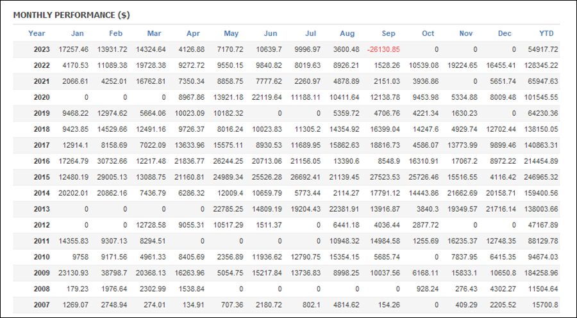
Task: Click the YTD column header
Action: (546, 33)
